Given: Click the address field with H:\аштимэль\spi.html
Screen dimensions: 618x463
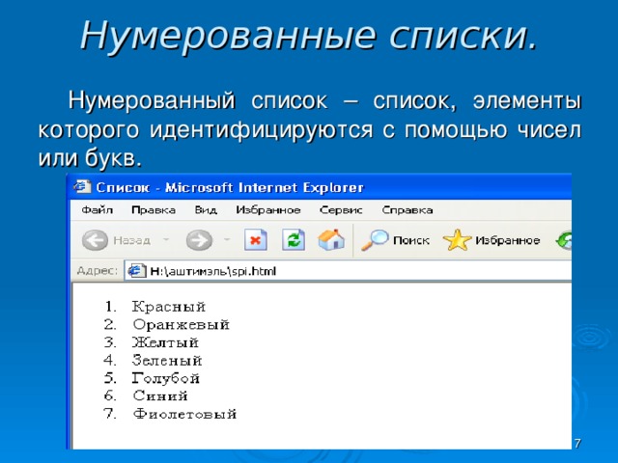Looking at the screenshot, I should pos(348,271).
